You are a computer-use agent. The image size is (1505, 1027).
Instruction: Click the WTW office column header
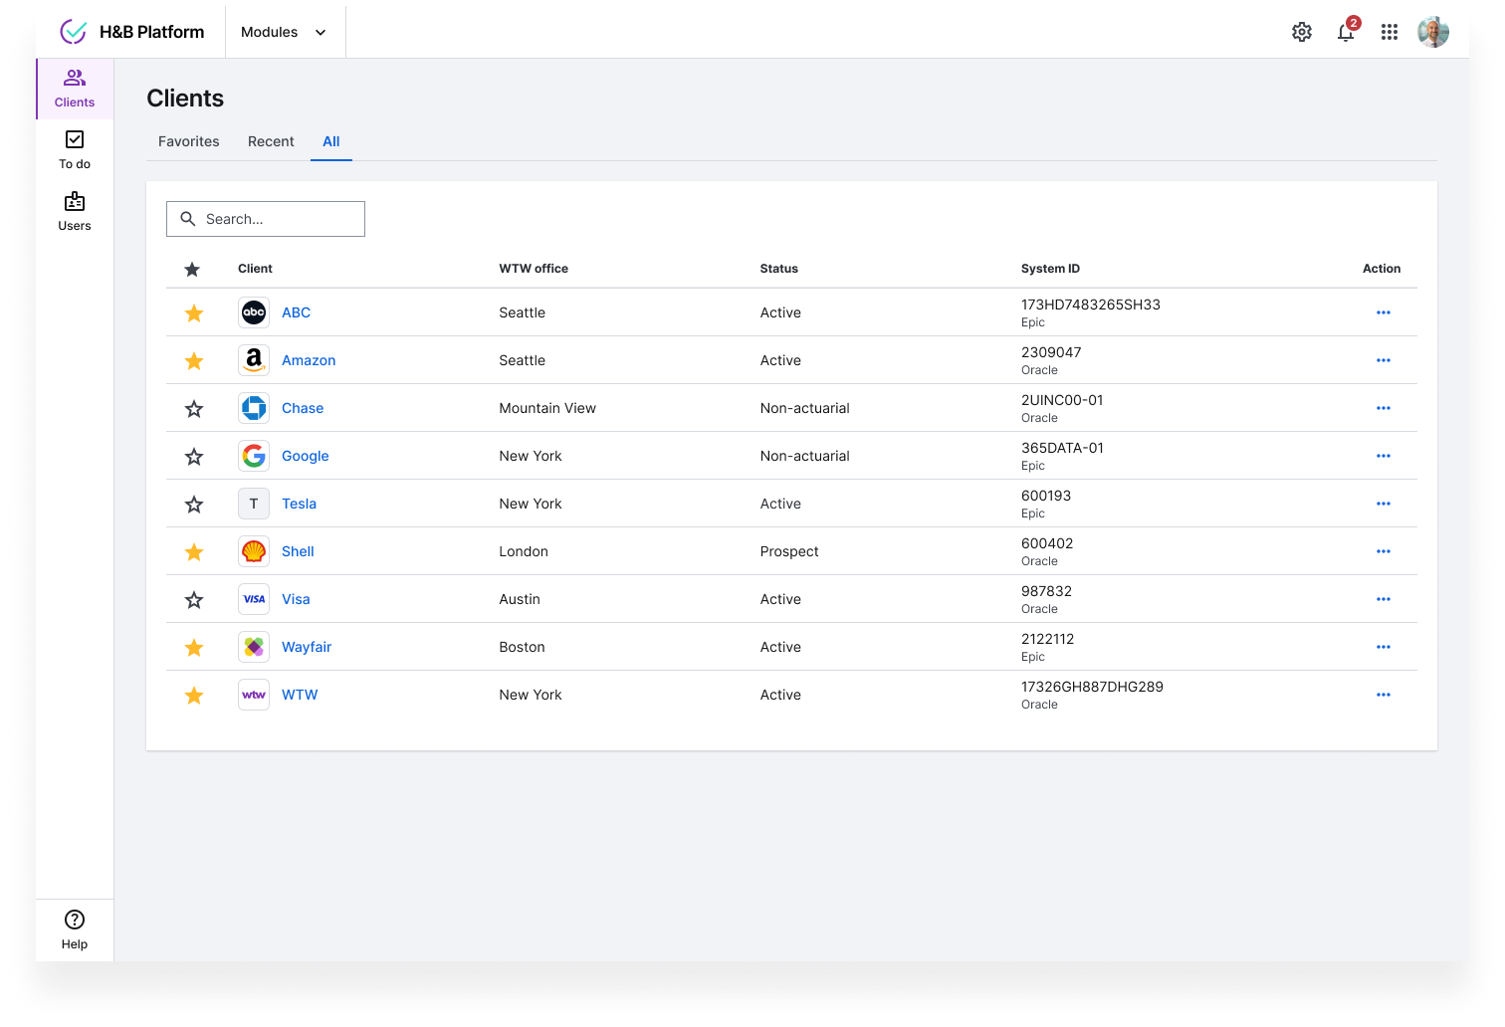coord(534,269)
